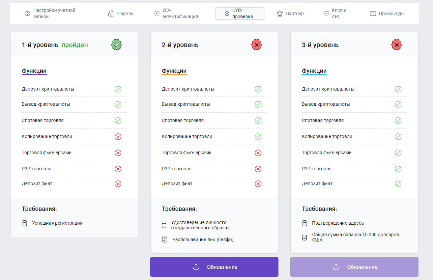Open the 2FA-аутентификация tab

pos(176,14)
